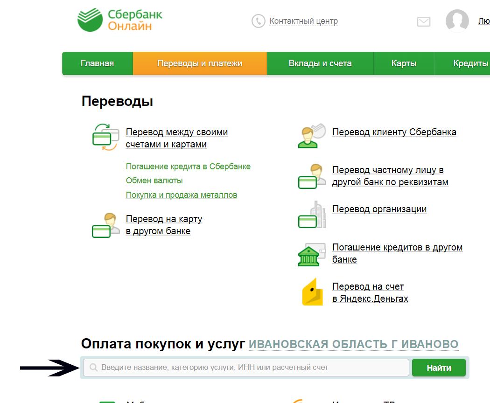Click icon for transfer to card in another bank
Screen dimensions: 490x403
pos(105,225)
